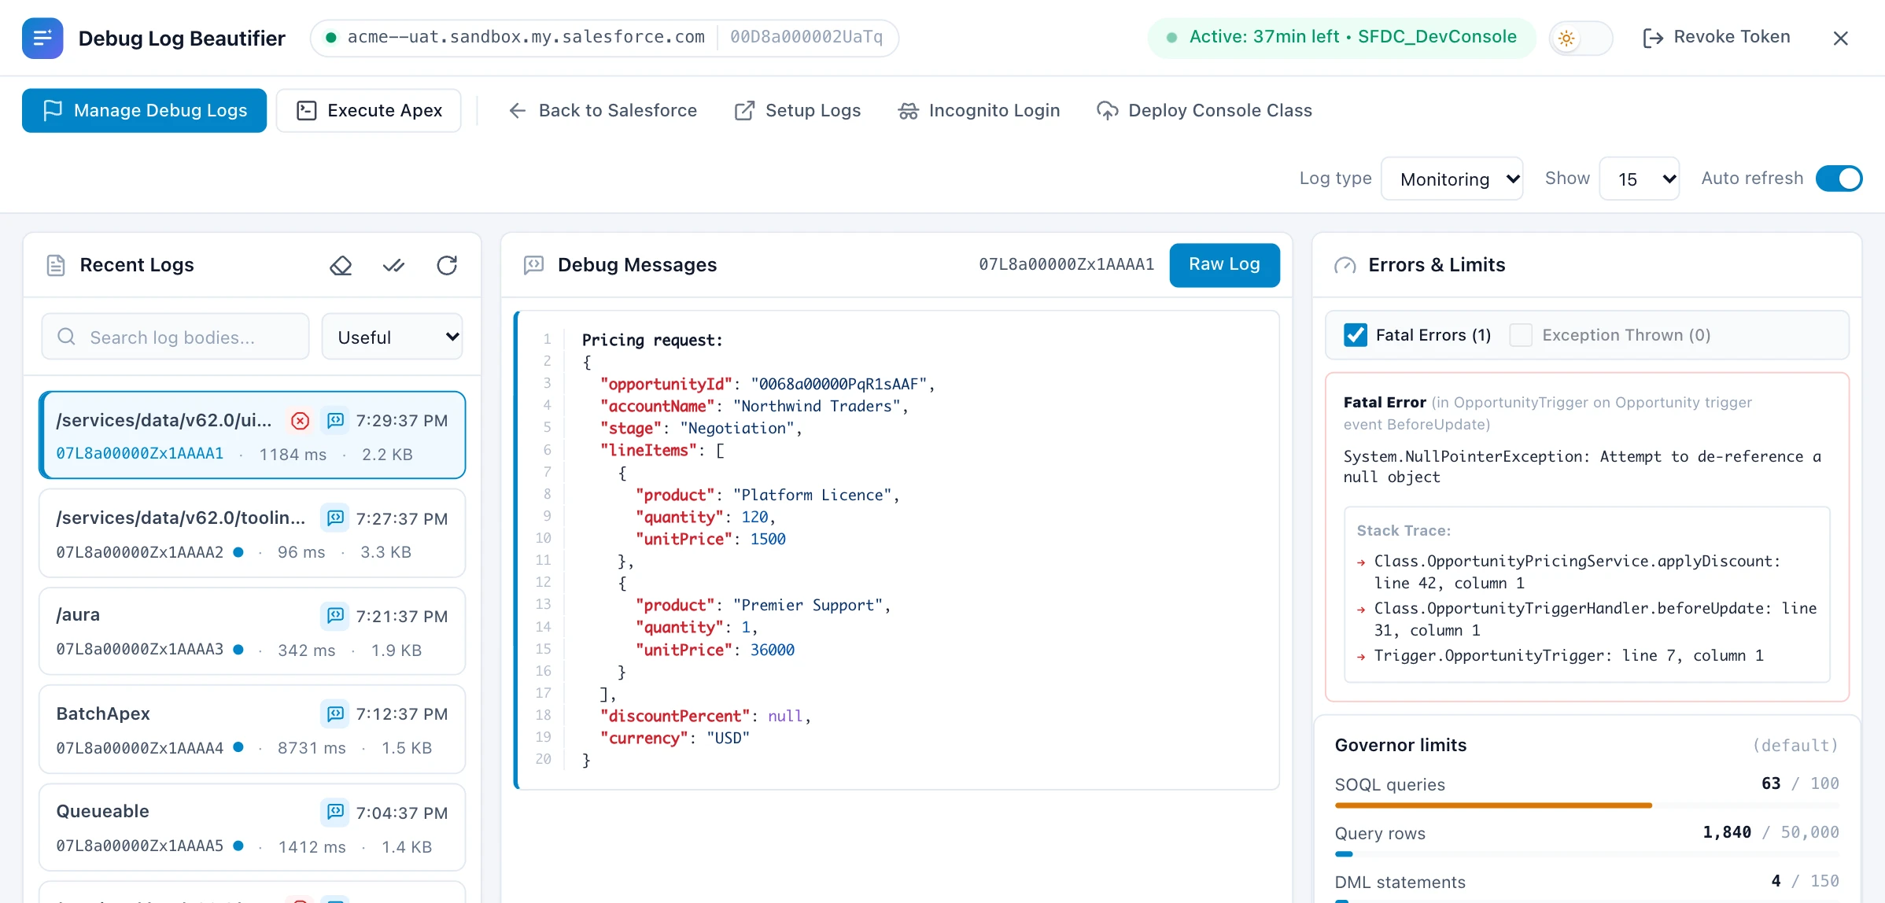Viewport: 1885px width, 903px height.
Task: Close the beautifier with the X icon
Action: (x=1840, y=38)
